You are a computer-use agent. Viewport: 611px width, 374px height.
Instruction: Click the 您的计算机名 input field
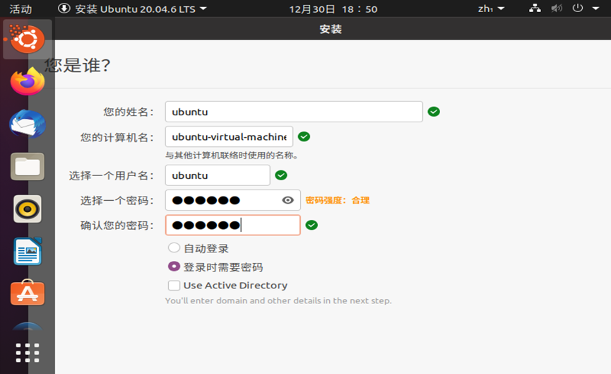229,136
